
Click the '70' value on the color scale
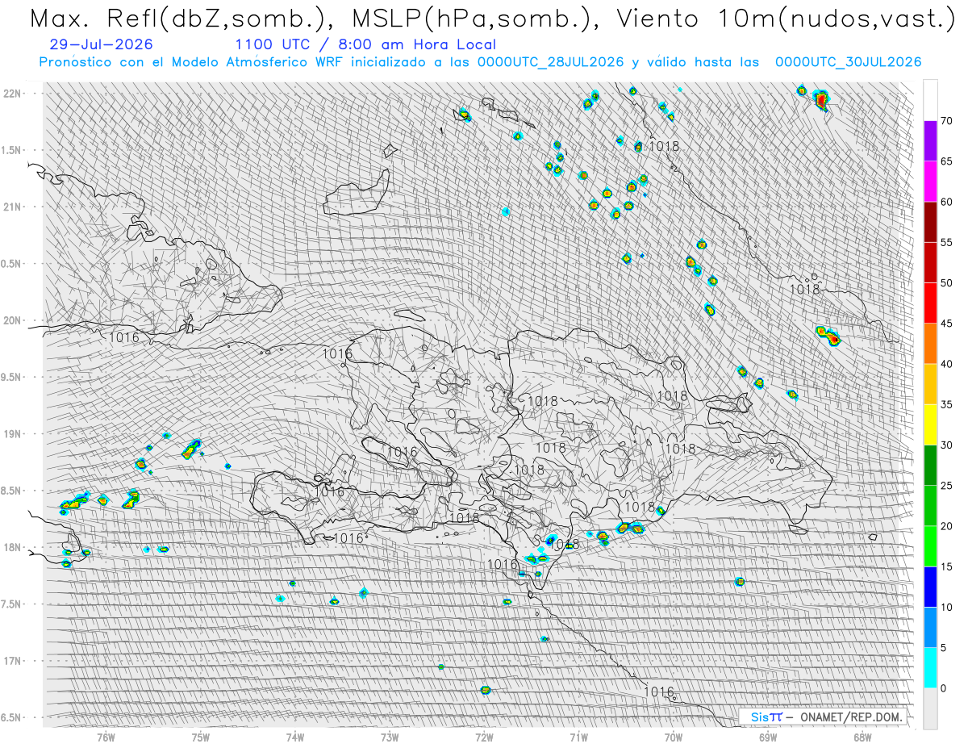[946, 121]
